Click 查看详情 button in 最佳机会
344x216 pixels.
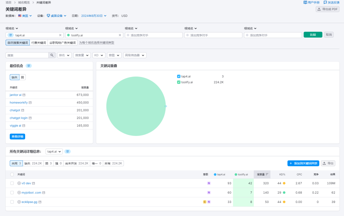tap(17, 136)
